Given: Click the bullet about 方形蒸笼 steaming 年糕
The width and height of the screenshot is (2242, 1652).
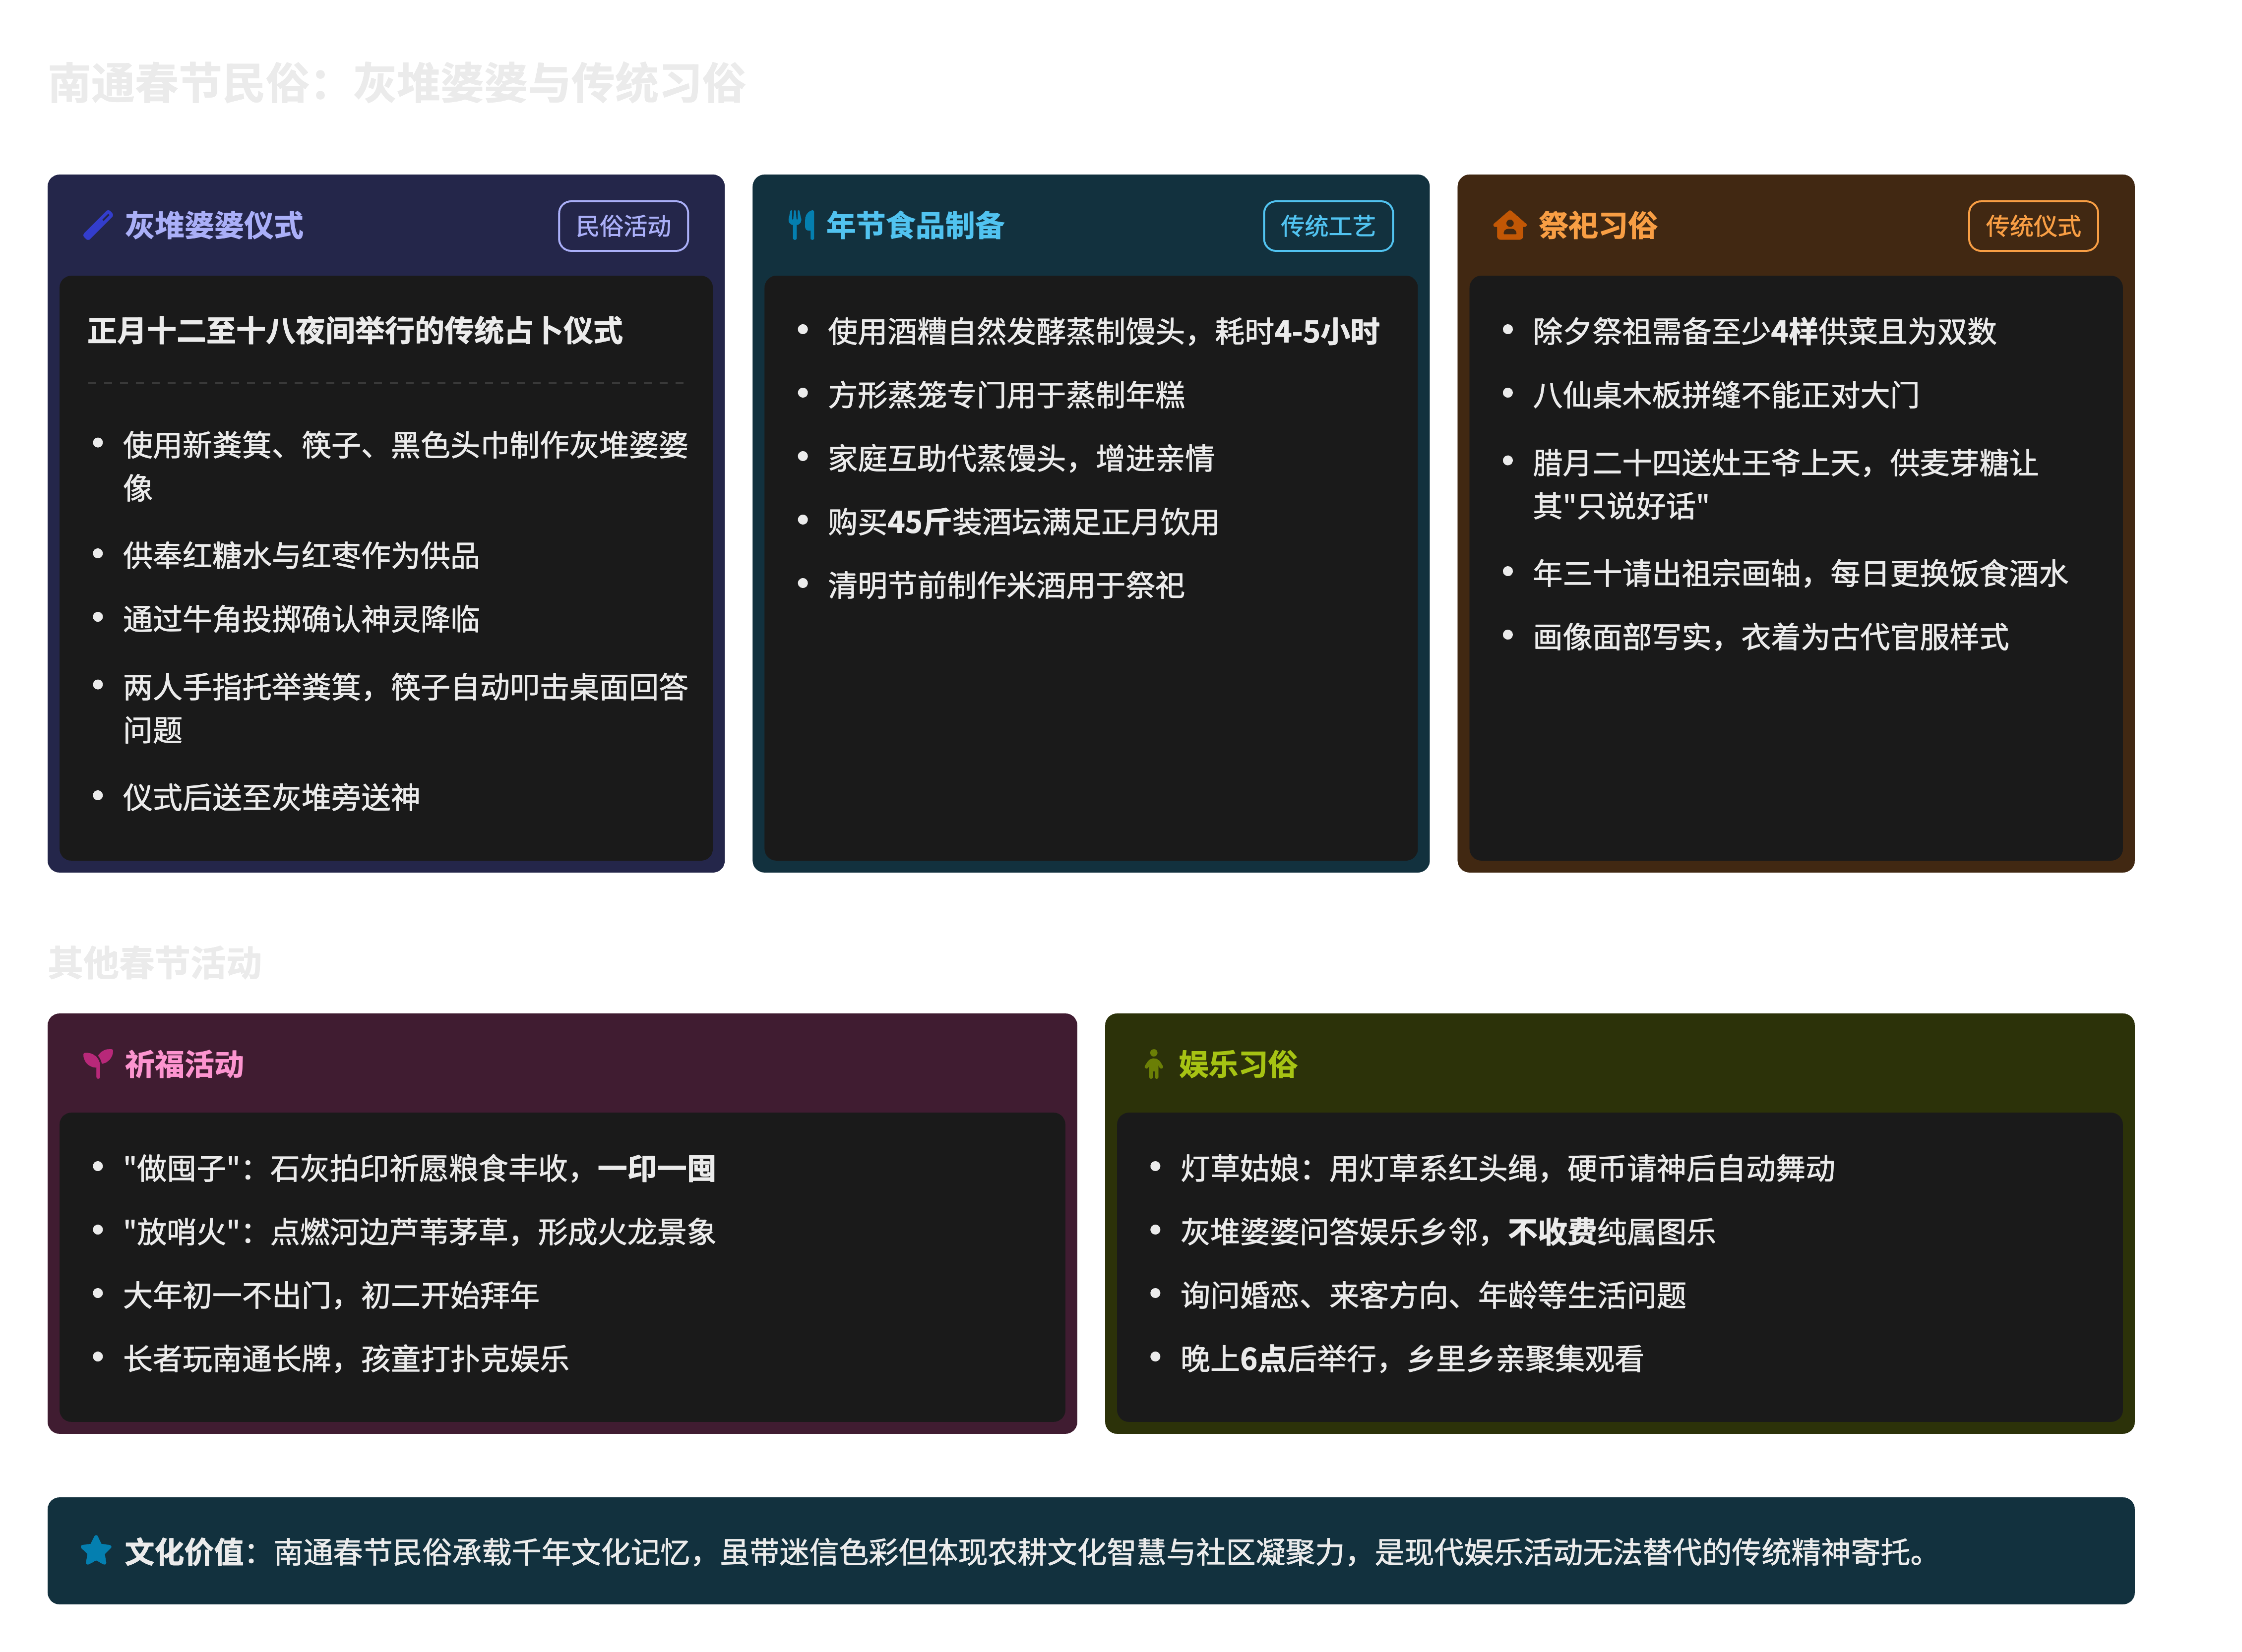Looking at the screenshot, I should click(x=1005, y=395).
